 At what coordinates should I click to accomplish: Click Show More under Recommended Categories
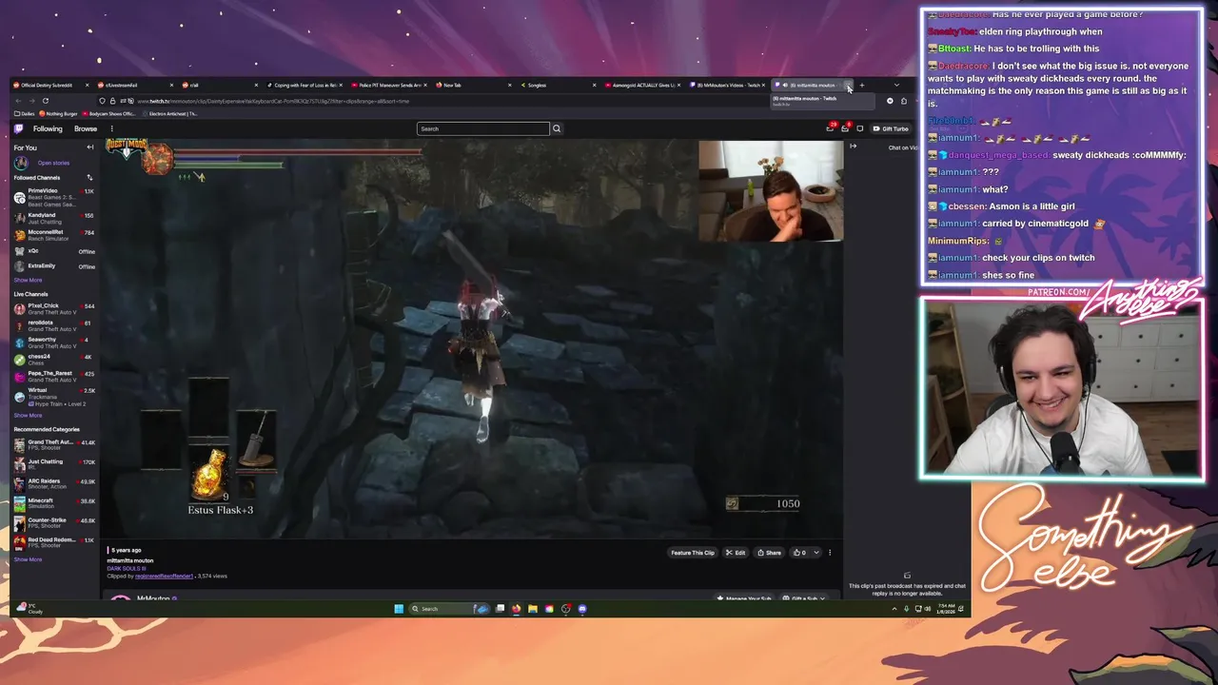click(28, 559)
